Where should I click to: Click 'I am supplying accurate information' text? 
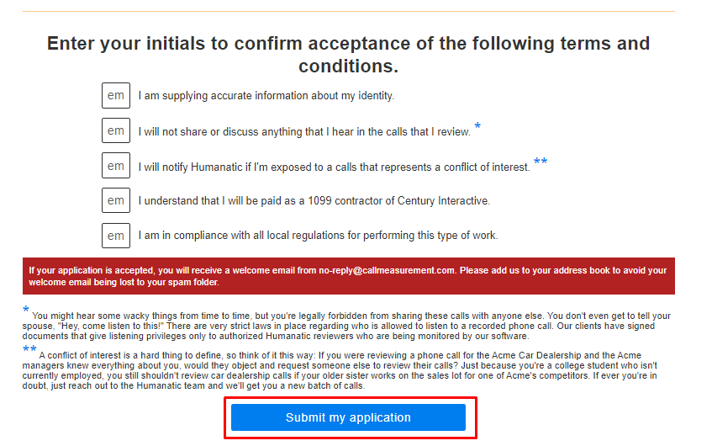click(266, 96)
